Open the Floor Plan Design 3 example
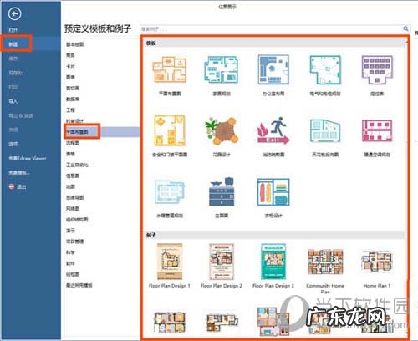Viewport: 418px width, 341px height. [273, 262]
